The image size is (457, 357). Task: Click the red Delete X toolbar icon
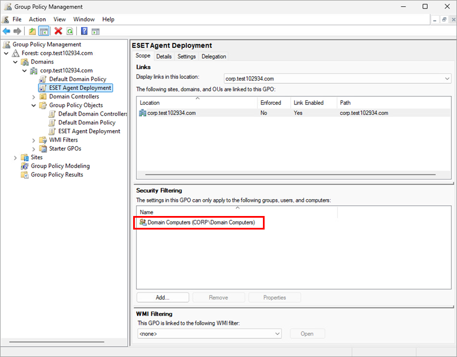pyautogui.click(x=58, y=31)
